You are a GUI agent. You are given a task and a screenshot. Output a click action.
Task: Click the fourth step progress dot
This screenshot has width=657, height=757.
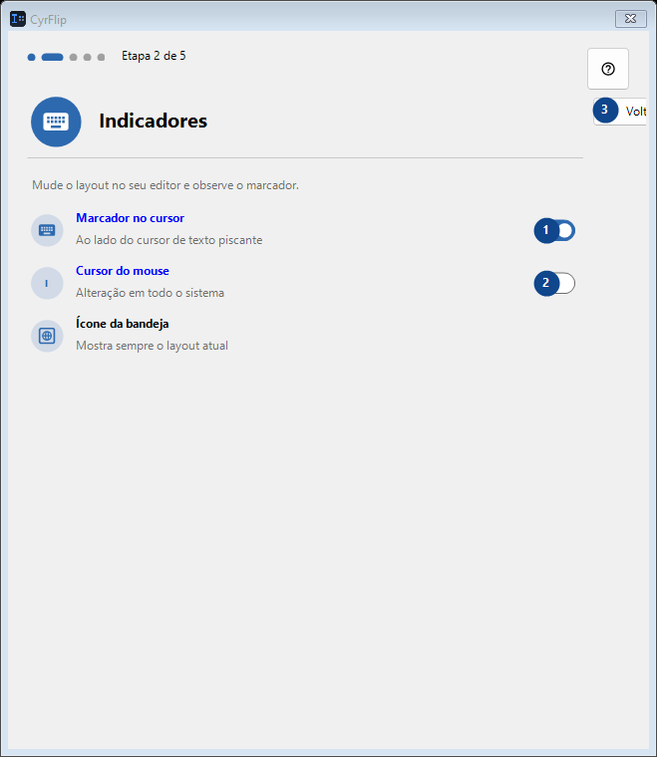tap(88, 58)
